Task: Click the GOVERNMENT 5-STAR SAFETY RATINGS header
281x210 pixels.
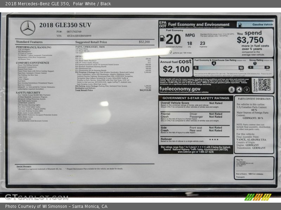Action: click(196, 98)
